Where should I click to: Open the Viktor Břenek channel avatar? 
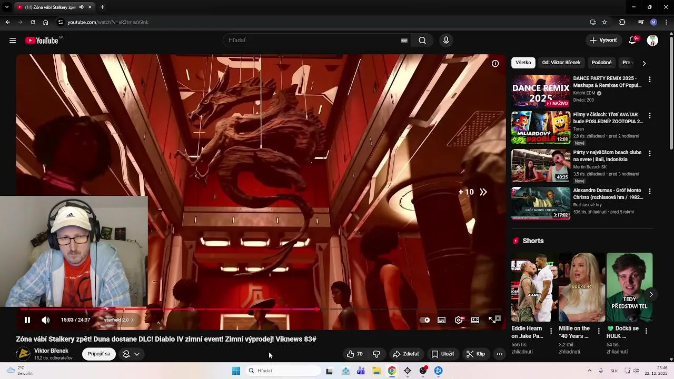pos(23,354)
